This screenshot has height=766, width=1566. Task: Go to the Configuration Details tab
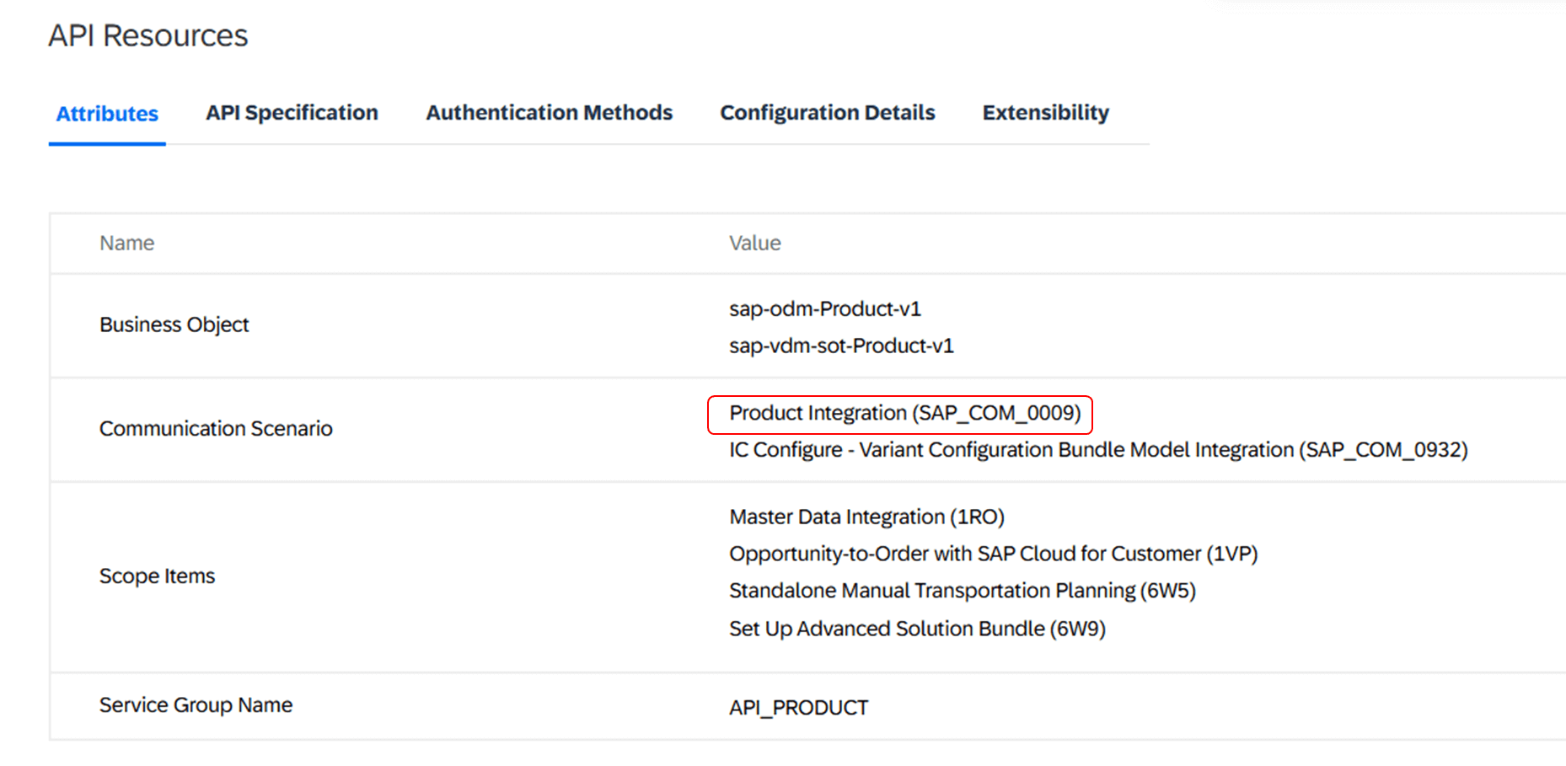(x=827, y=113)
